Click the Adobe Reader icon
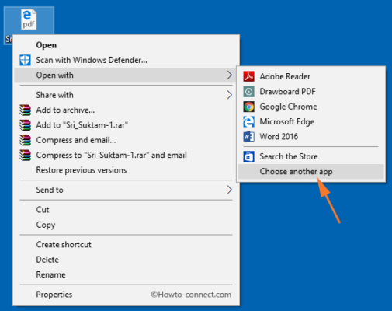 click(248, 76)
